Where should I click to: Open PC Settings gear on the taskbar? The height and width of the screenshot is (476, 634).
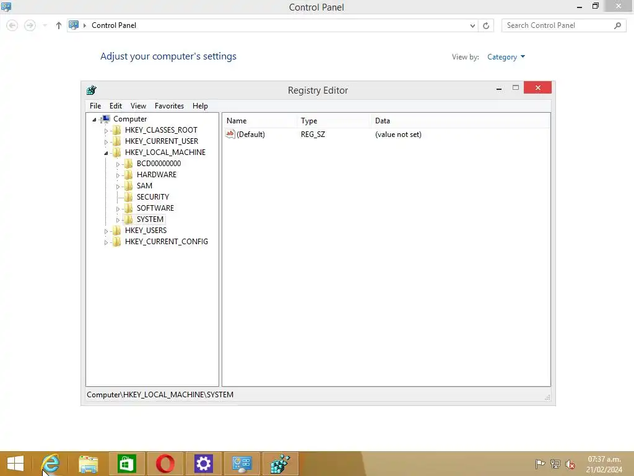tap(203, 464)
